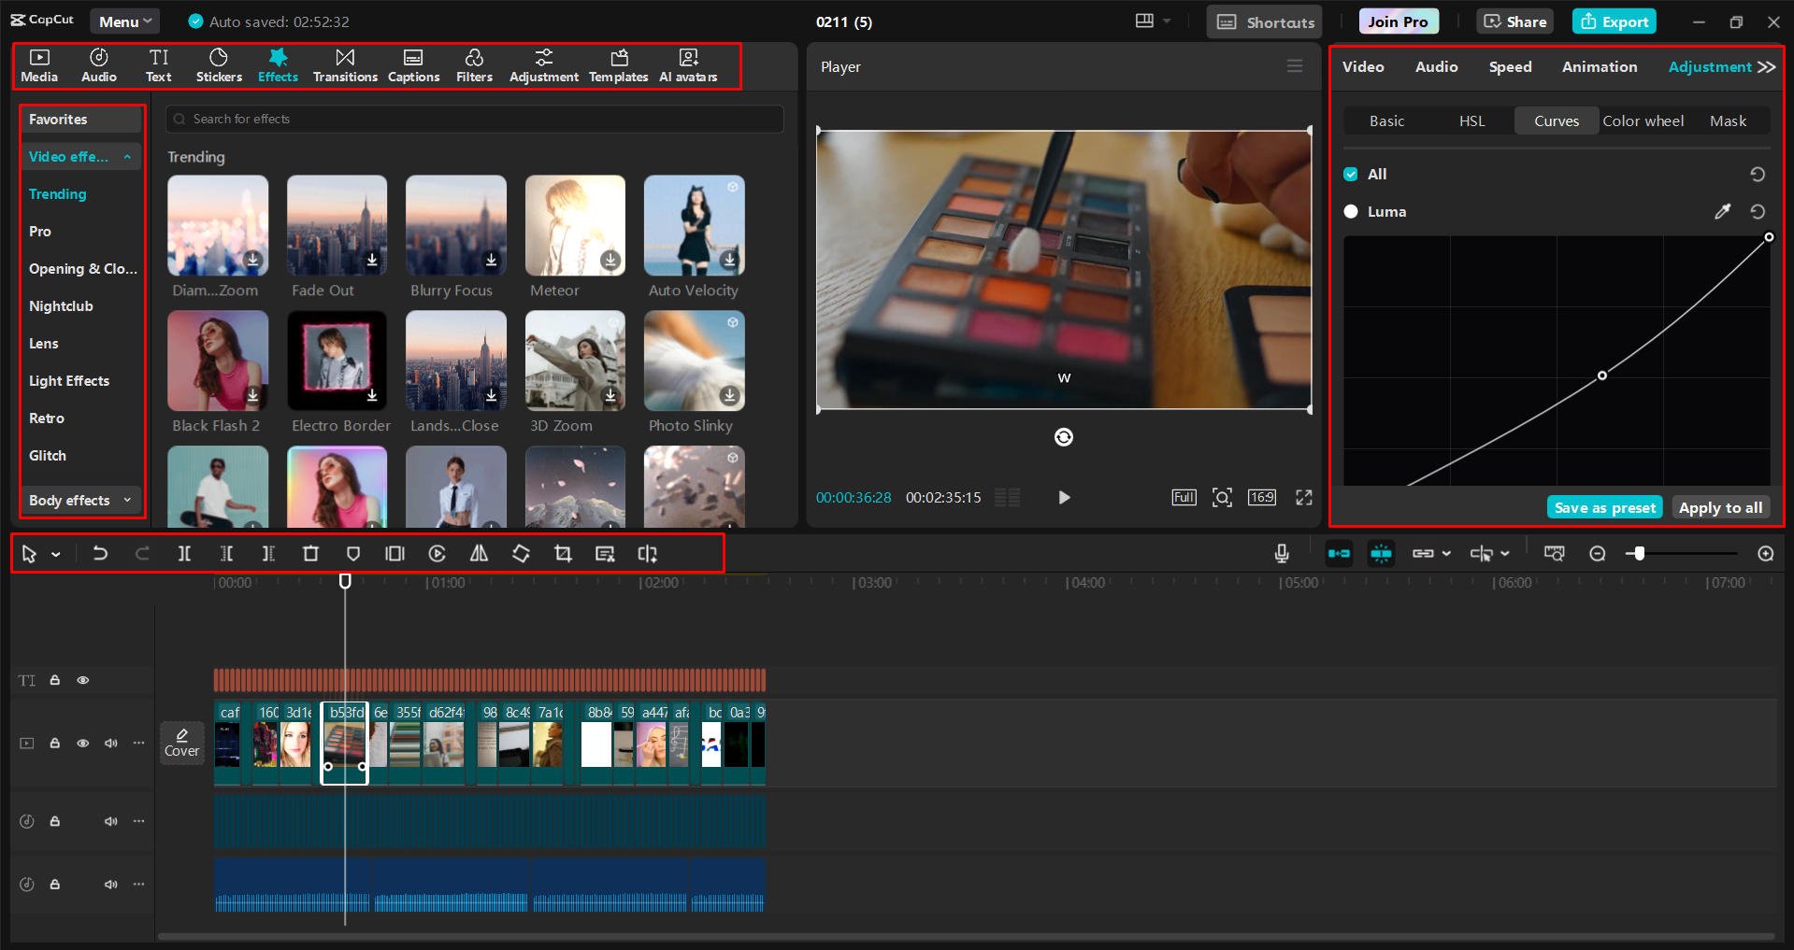Disable the auto-snapping toggle above timeline
This screenshot has width=1794, height=950.
[1381, 553]
